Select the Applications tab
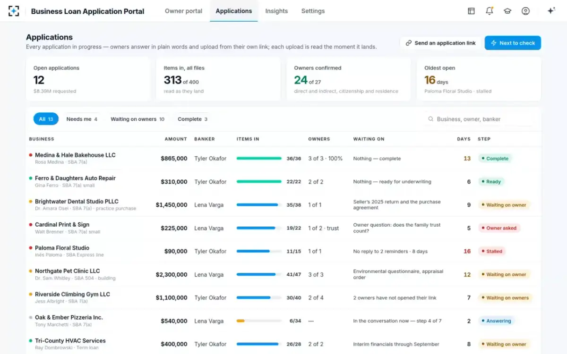 pos(234,11)
